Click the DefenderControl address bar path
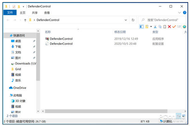The width and height of the screenshot is (190, 126). point(48,20)
